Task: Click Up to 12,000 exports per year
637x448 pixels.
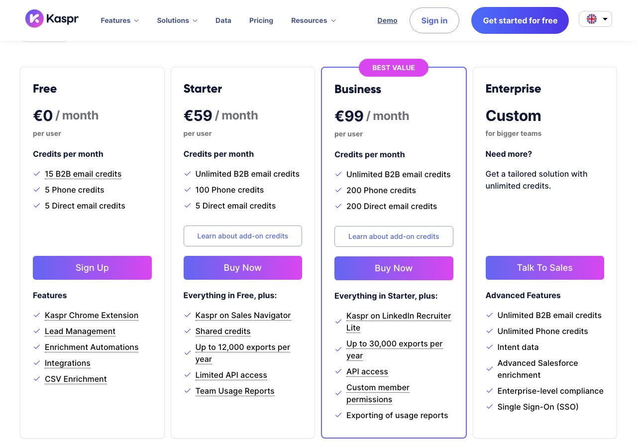Action: pos(243,353)
